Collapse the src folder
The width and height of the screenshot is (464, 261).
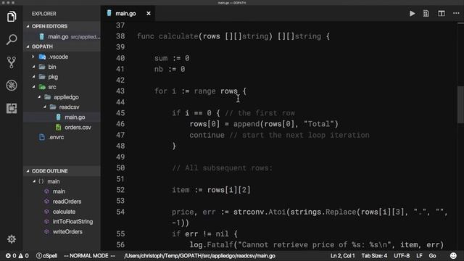33,87
